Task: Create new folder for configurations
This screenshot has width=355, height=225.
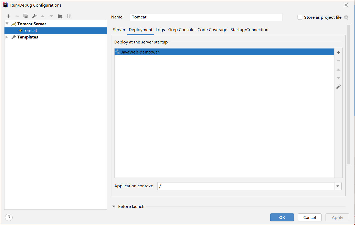Action: tap(60, 16)
